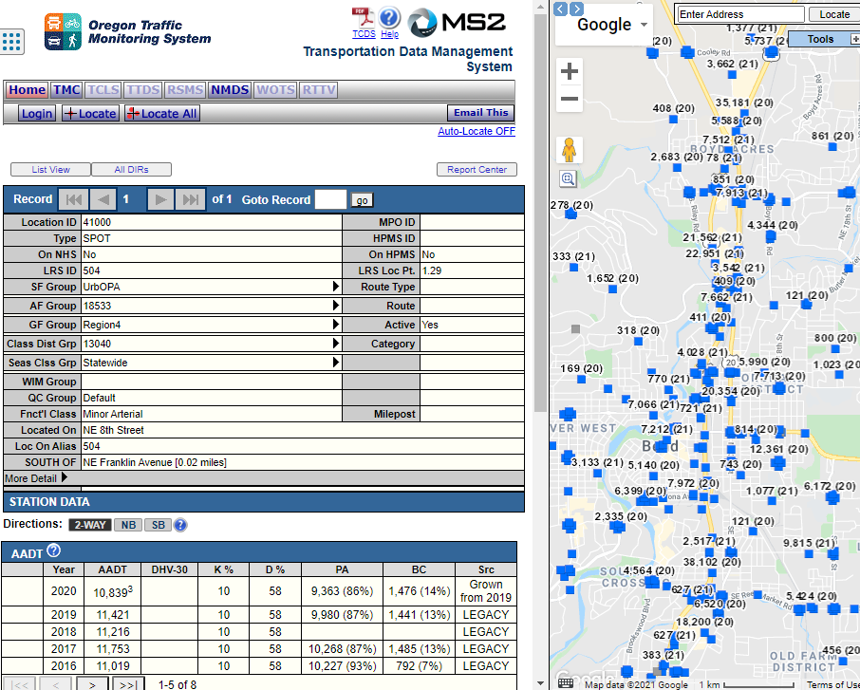This screenshot has height=690, width=860.
Task: Open the Tools menu on the map
Action: [x=822, y=38]
